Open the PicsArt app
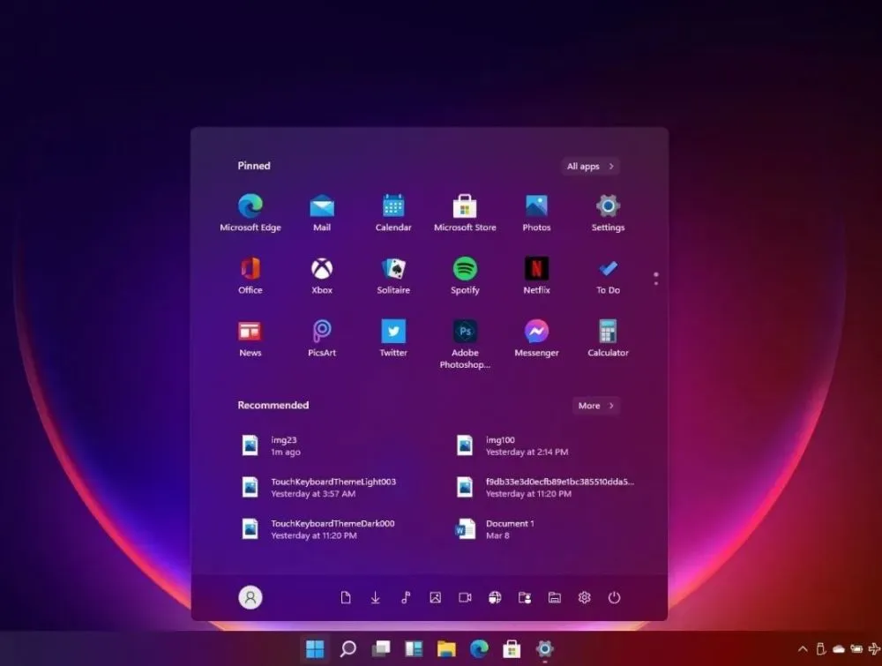882x666 pixels. [322, 333]
